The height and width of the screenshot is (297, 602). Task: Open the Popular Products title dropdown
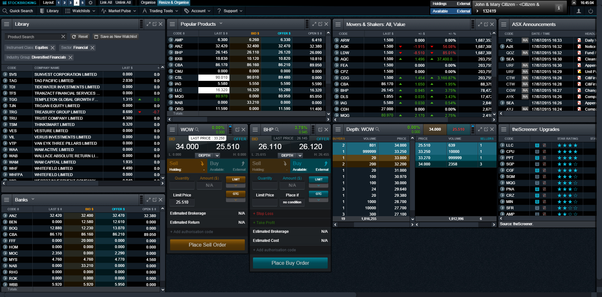221,23
